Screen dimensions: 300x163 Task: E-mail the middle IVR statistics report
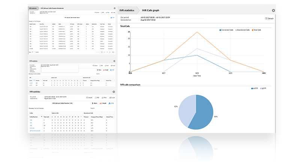(113, 66)
